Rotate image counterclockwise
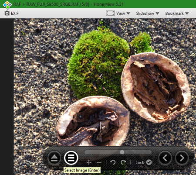The width and height of the screenshot is (196, 175). (113, 162)
